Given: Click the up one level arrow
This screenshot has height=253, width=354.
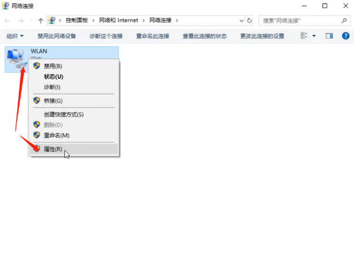Looking at the screenshot, I should tap(41, 21).
